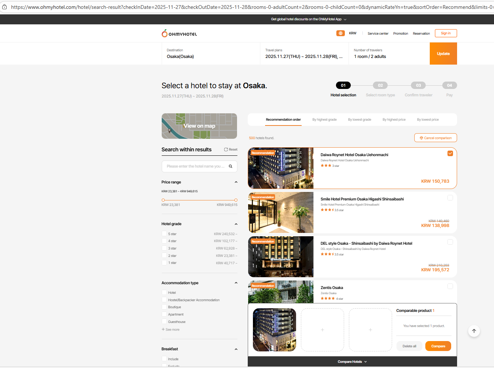This screenshot has width=494, height=368.
Task: Select the Recommendation order tab
Action: pos(283,120)
